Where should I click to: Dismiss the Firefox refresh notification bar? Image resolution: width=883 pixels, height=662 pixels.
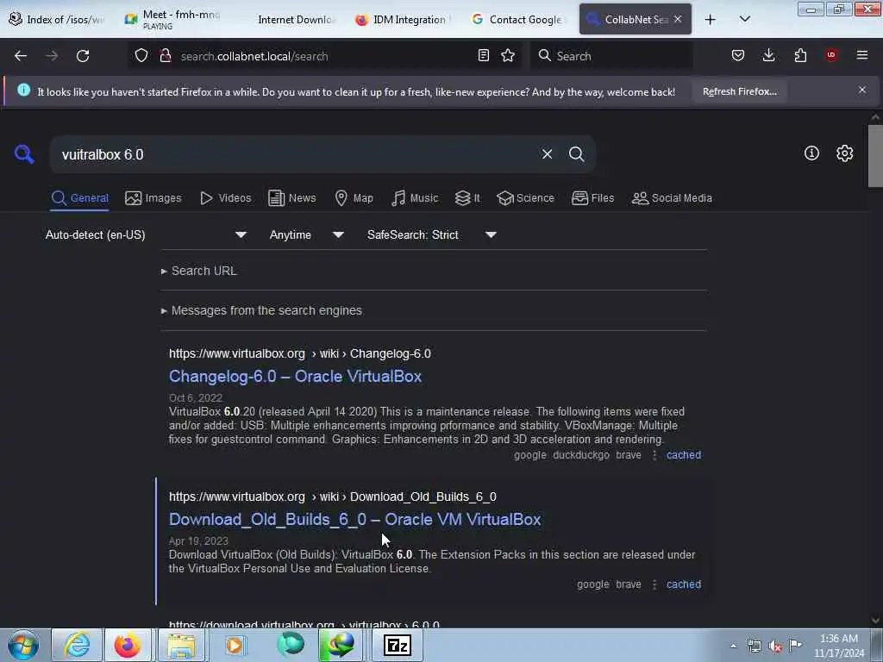862,90
